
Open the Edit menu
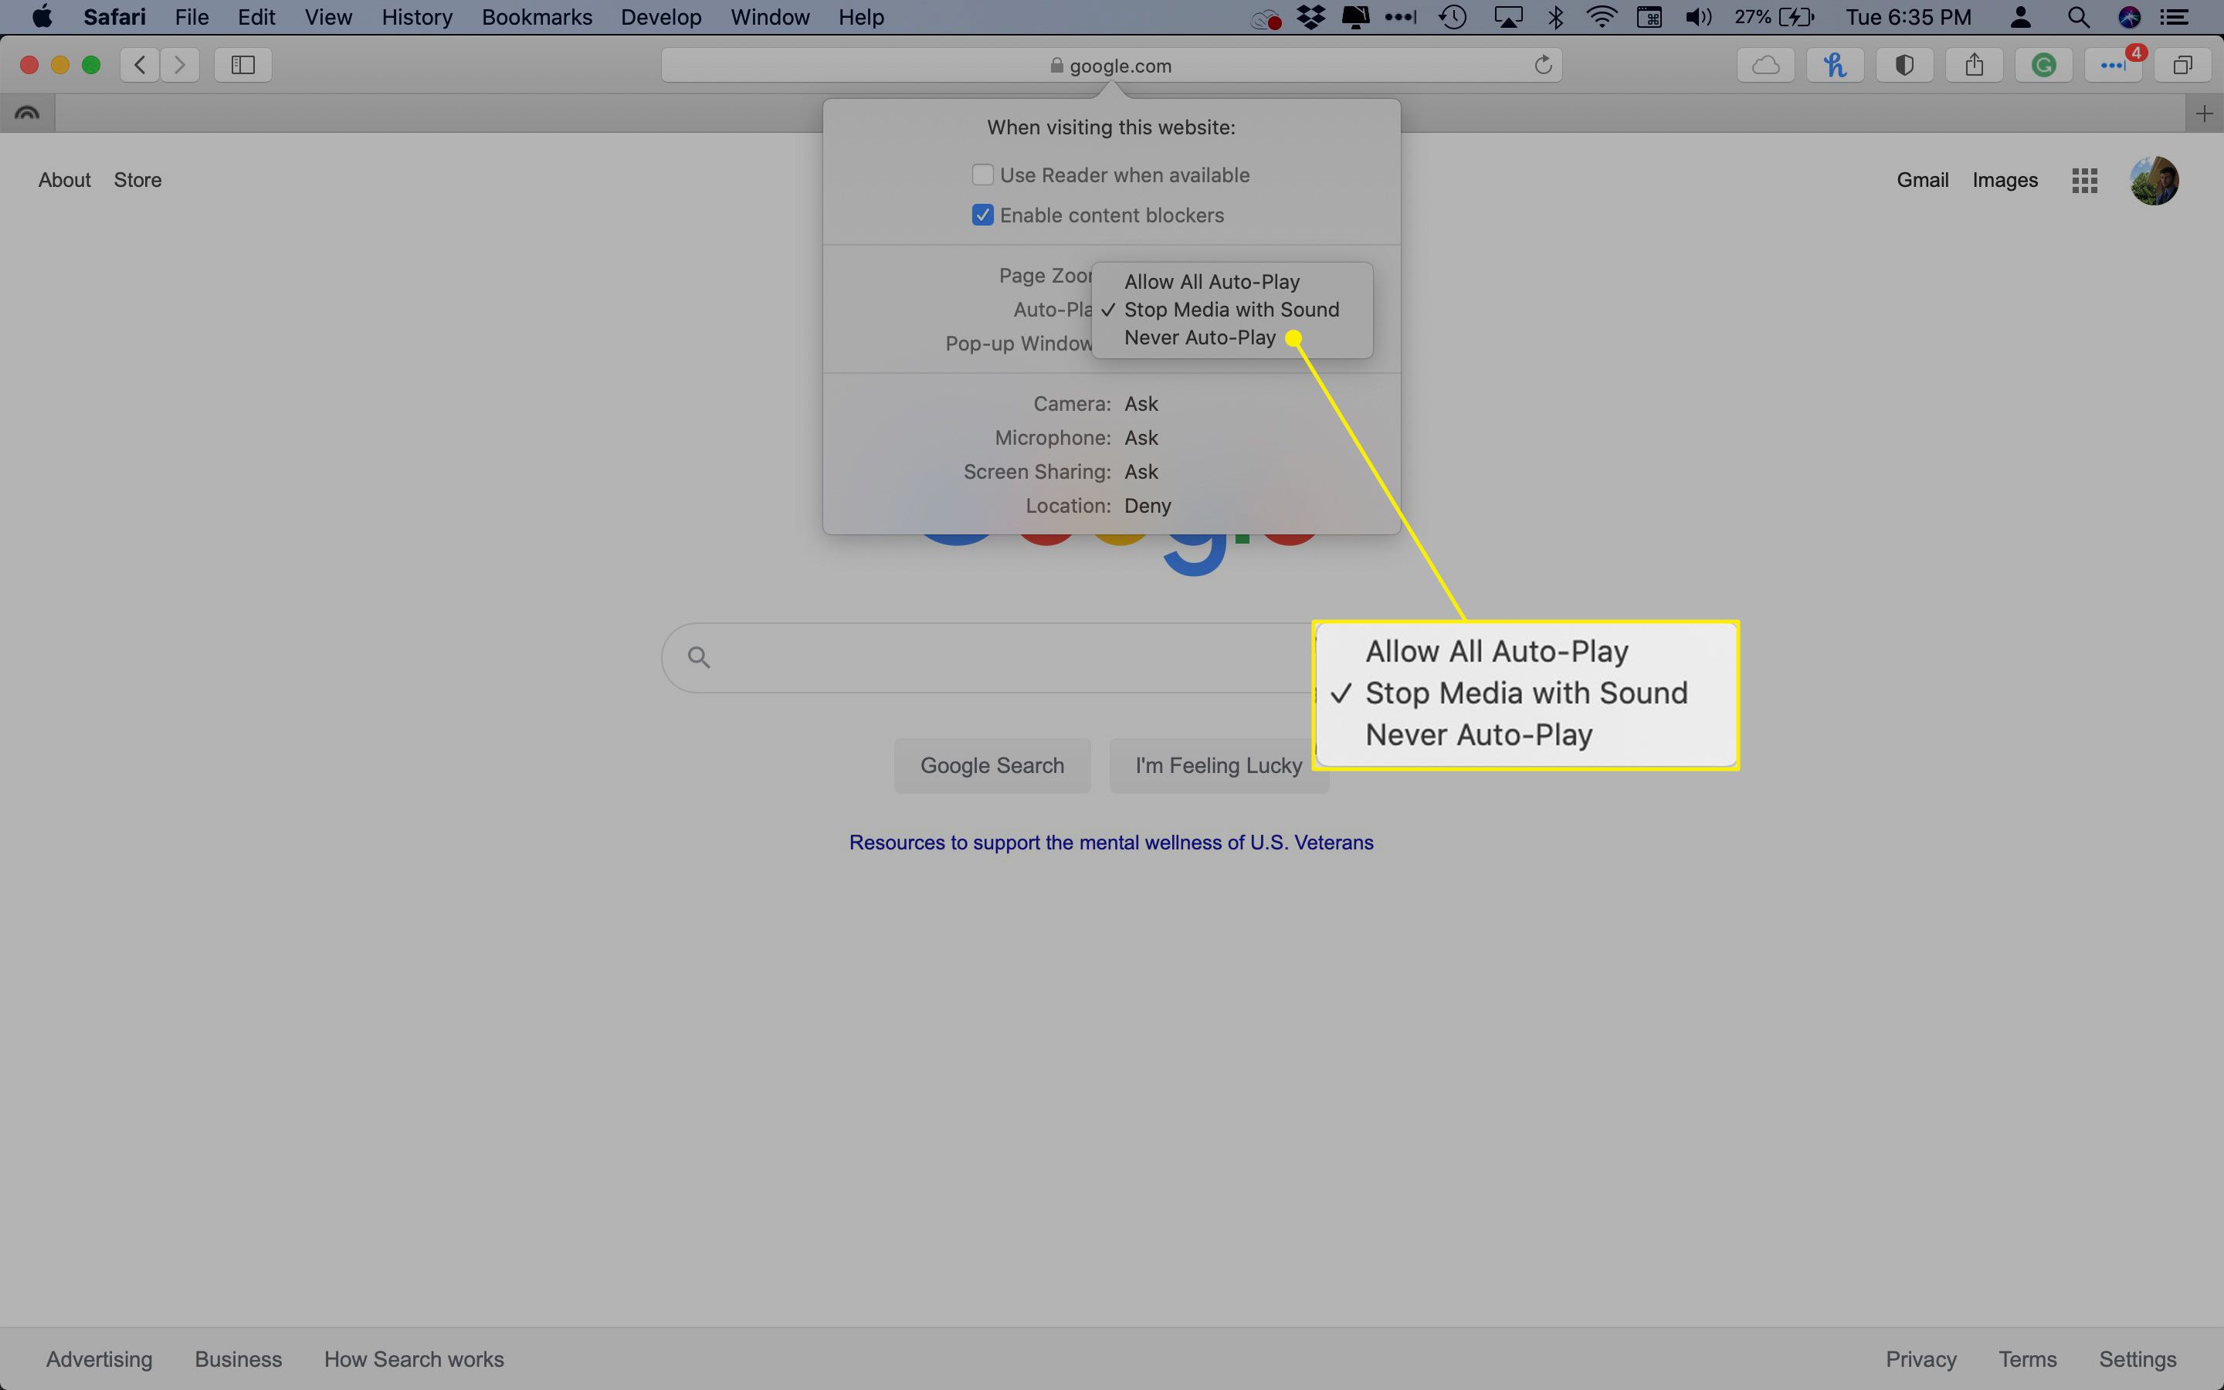256,16
